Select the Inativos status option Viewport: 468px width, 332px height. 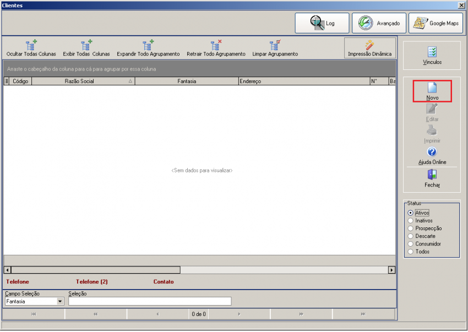[410, 221]
